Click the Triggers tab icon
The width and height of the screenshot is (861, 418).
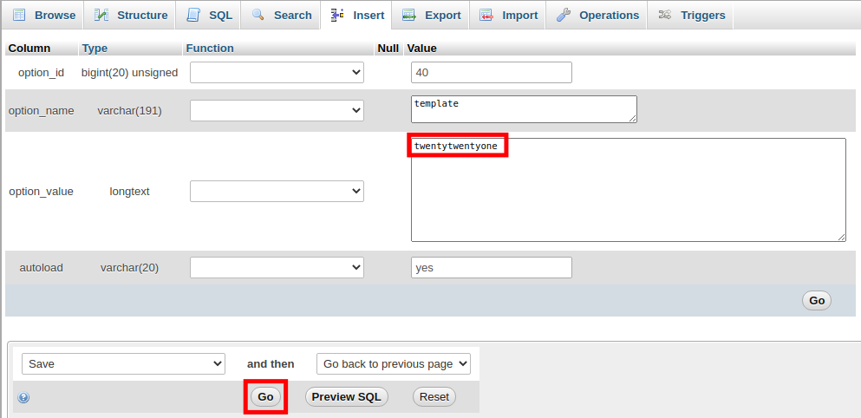pyautogui.click(x=664, y=15)
